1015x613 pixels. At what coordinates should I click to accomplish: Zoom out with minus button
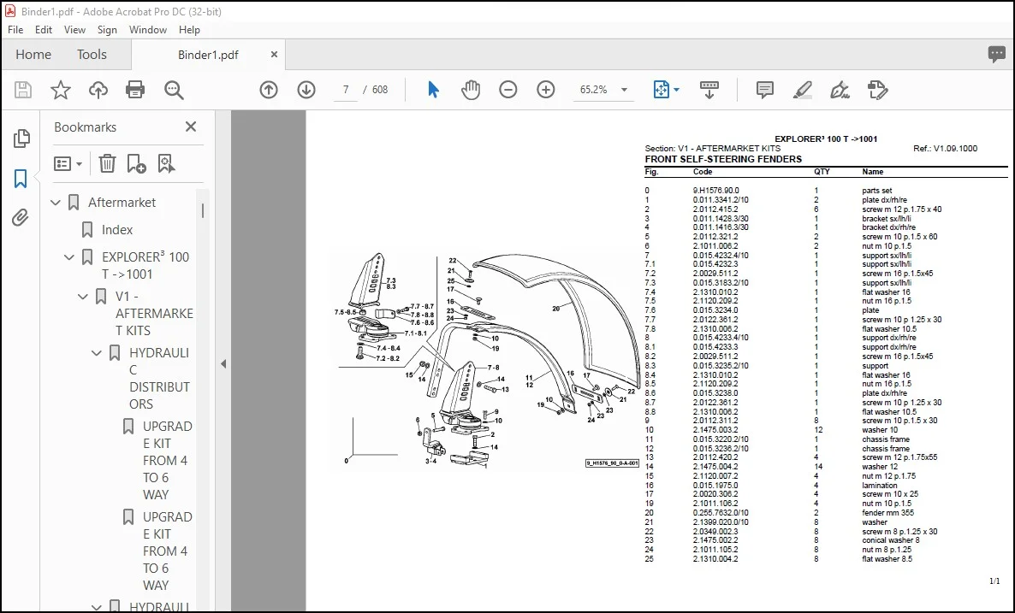click(x=508, y=90)
